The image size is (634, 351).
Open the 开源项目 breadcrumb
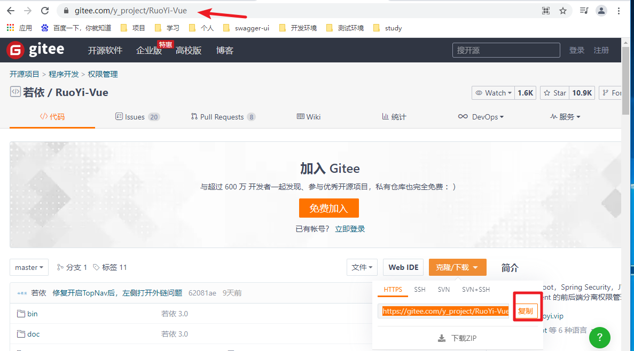click(x=24, y=74)
